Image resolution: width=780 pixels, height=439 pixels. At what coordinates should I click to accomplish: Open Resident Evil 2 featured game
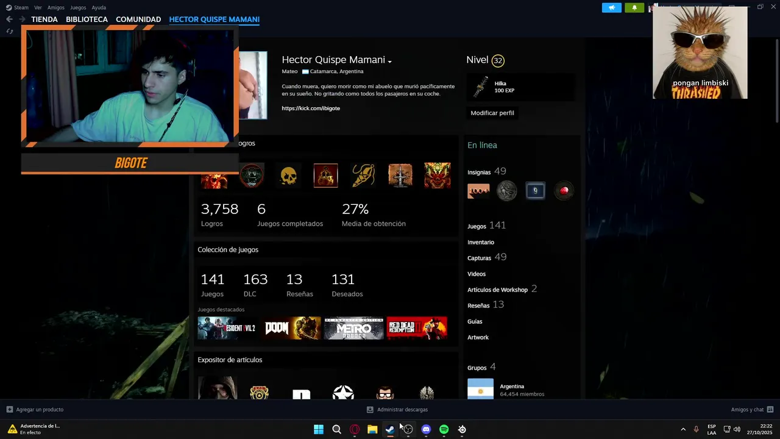point(227,328)
